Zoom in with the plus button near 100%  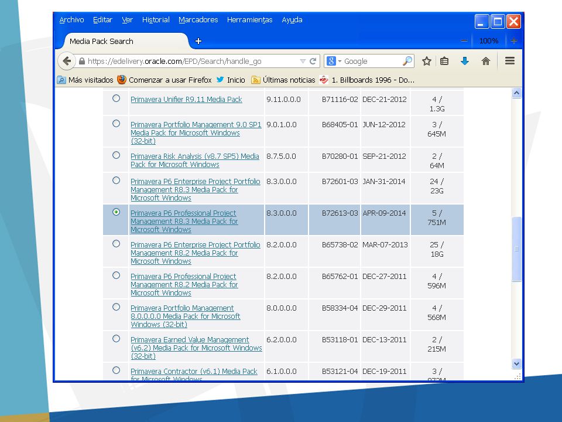tap(514, 41)
